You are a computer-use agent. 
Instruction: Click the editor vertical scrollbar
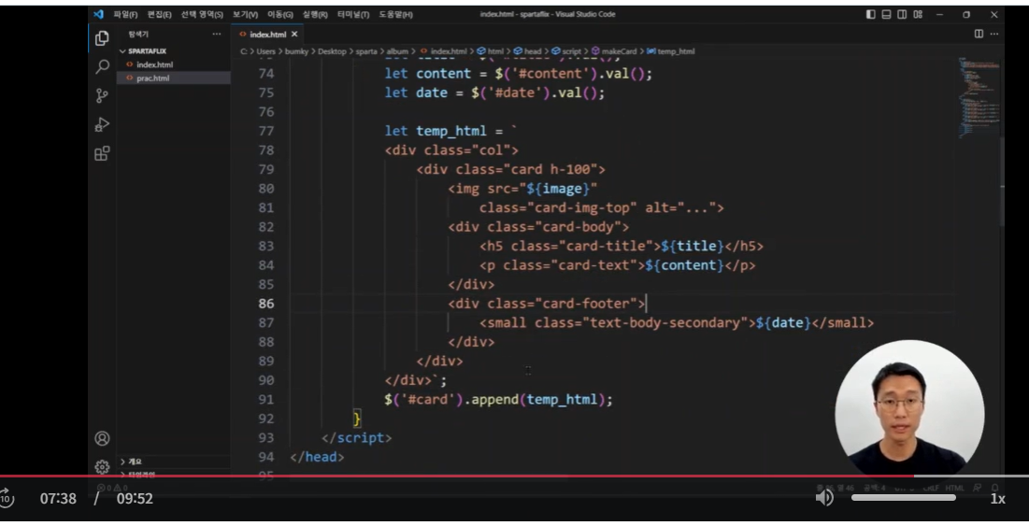click(1002, 180)
